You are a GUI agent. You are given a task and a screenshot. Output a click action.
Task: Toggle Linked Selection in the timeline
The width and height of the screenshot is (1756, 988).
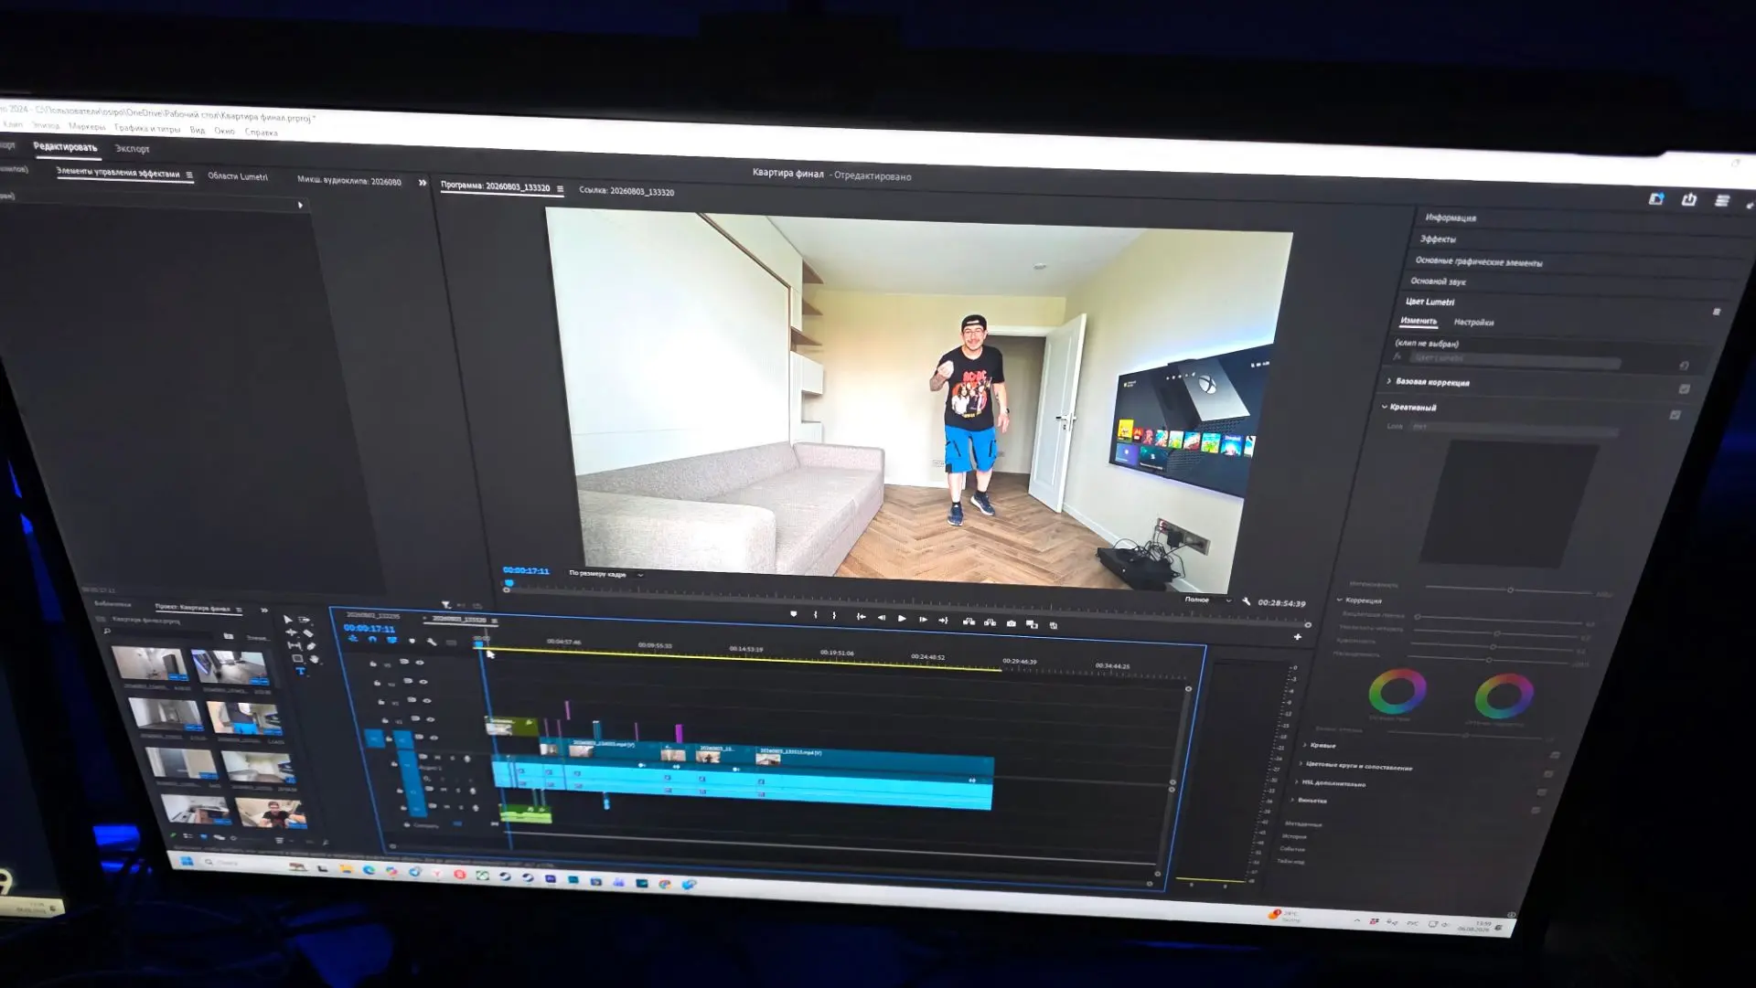(392, 640)
